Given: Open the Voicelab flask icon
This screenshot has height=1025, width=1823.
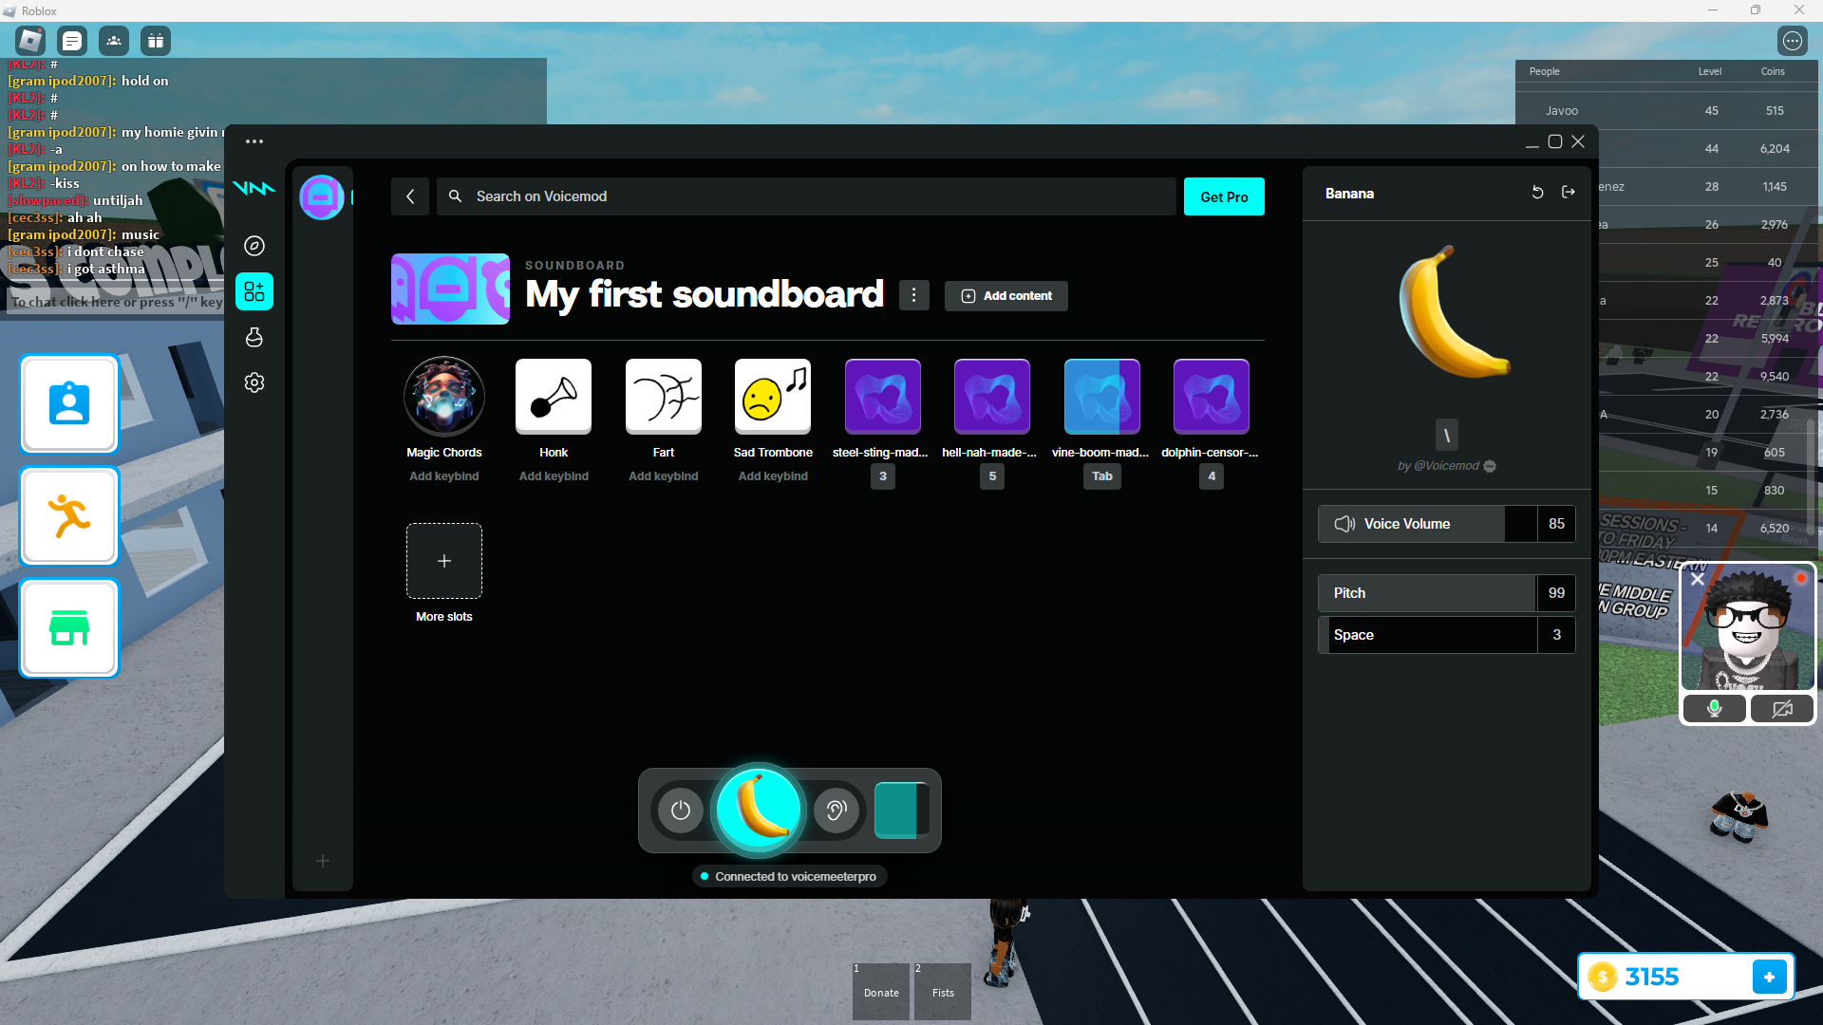Looking at the screenshot, I should [254, 337].
